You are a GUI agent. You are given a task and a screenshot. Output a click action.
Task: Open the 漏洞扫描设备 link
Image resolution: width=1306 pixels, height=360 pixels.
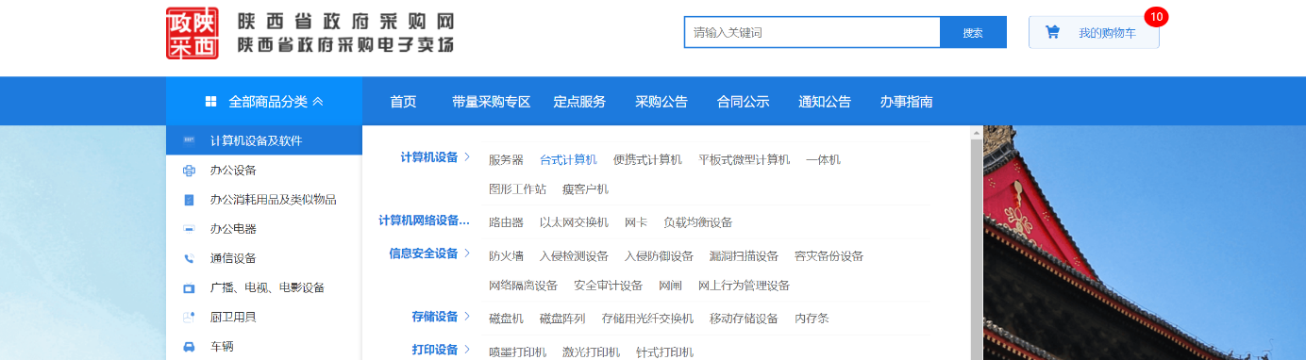click(x=744, y=255)
